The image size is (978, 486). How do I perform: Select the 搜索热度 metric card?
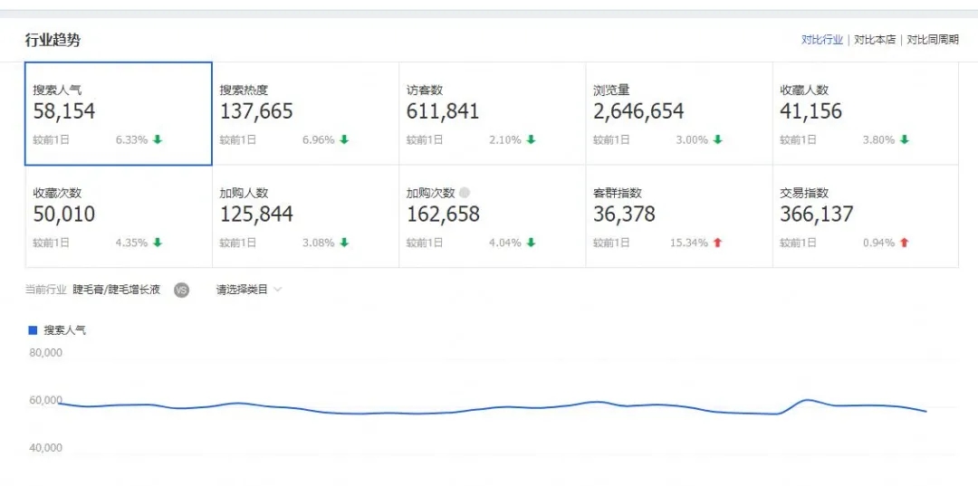coord(305,113)
